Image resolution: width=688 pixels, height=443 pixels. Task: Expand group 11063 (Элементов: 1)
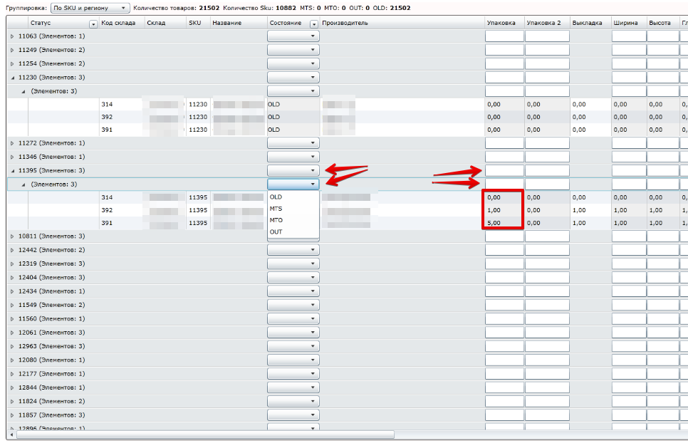coord(12,36)
